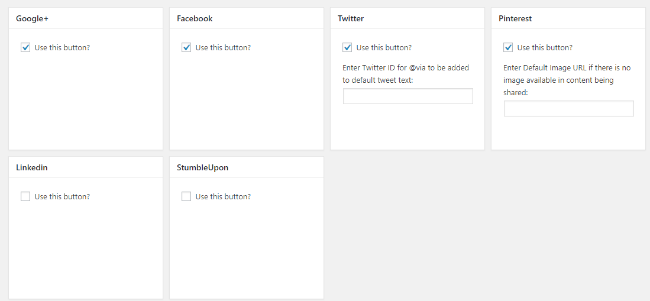Screen dimensions: 650x301
Task: Uncheck the Facebook 'Use this button?' checkbox
Action: click(x=186, y=47)
